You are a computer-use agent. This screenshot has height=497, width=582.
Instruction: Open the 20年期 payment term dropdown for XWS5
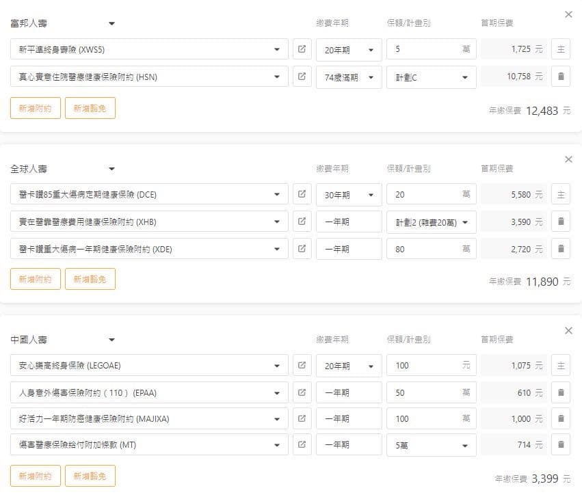349,49
